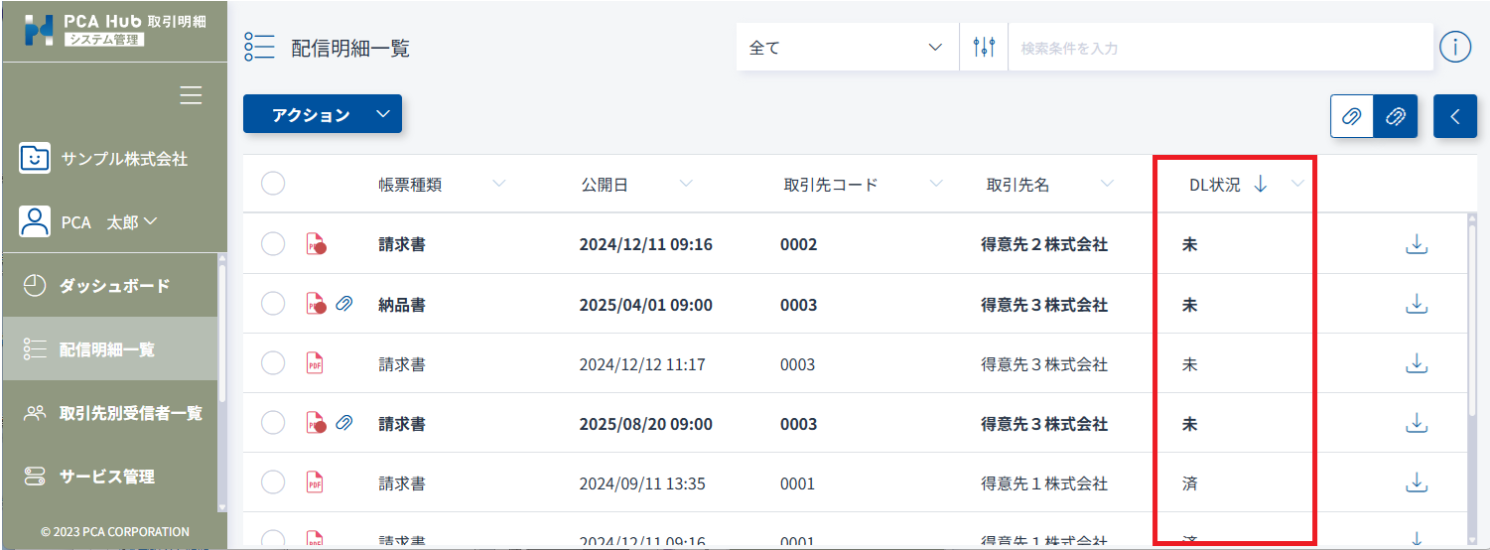The image size is (1490, 550).
Task: Click 取引先名 column header
Action: click(x=1017, y=185)
